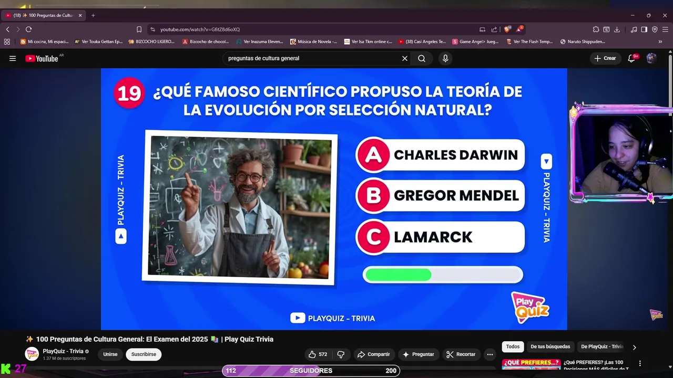Open a new browser tab
The width and height of the screenshot is (673, 378).
(x=93, y=15)
